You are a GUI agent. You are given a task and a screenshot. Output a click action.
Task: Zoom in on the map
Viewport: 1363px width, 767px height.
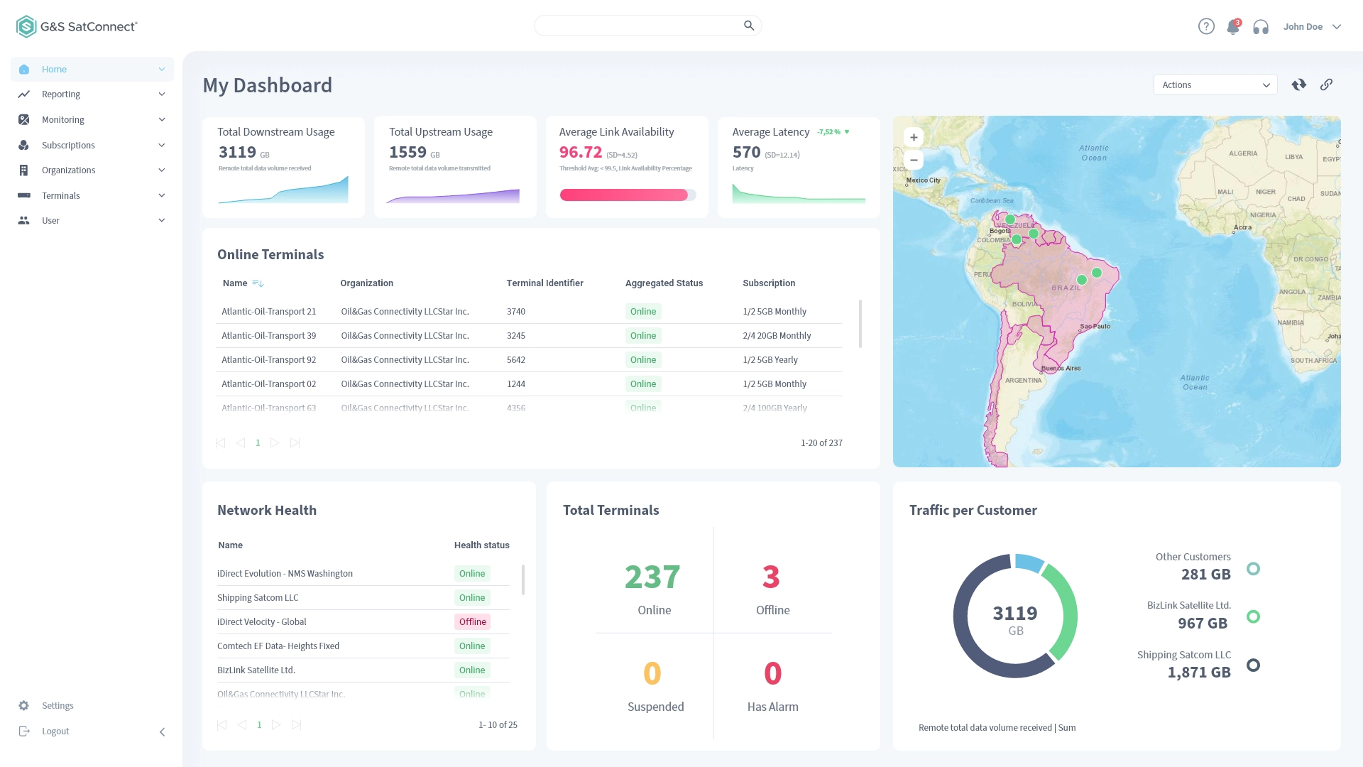[914, 138]
